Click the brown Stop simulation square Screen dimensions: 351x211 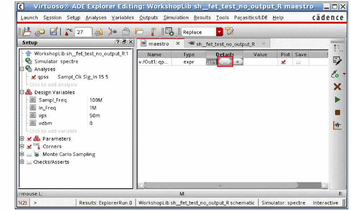337,112
